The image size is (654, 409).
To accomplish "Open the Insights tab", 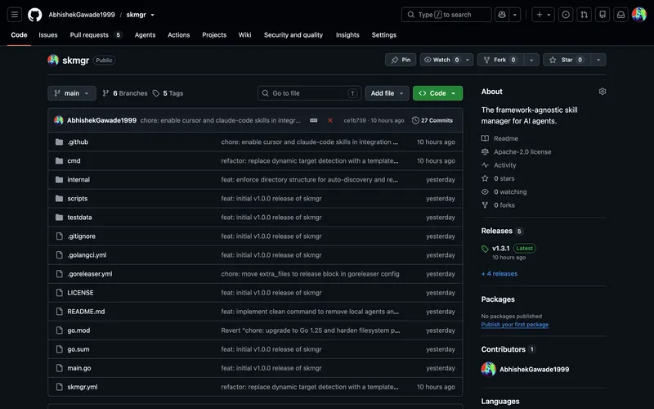I will 347,35.
